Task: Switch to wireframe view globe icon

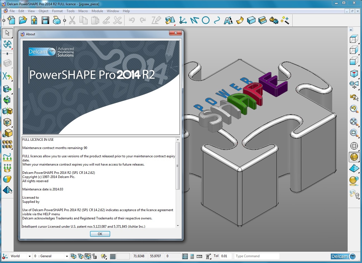Action: tap(354, 146)
